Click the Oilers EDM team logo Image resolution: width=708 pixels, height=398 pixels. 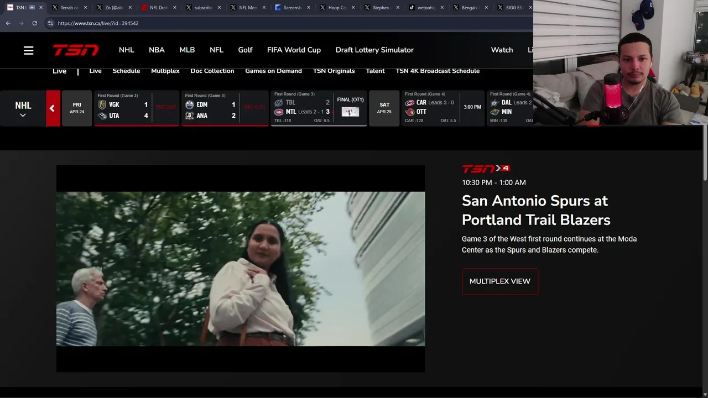click(190, 104)
